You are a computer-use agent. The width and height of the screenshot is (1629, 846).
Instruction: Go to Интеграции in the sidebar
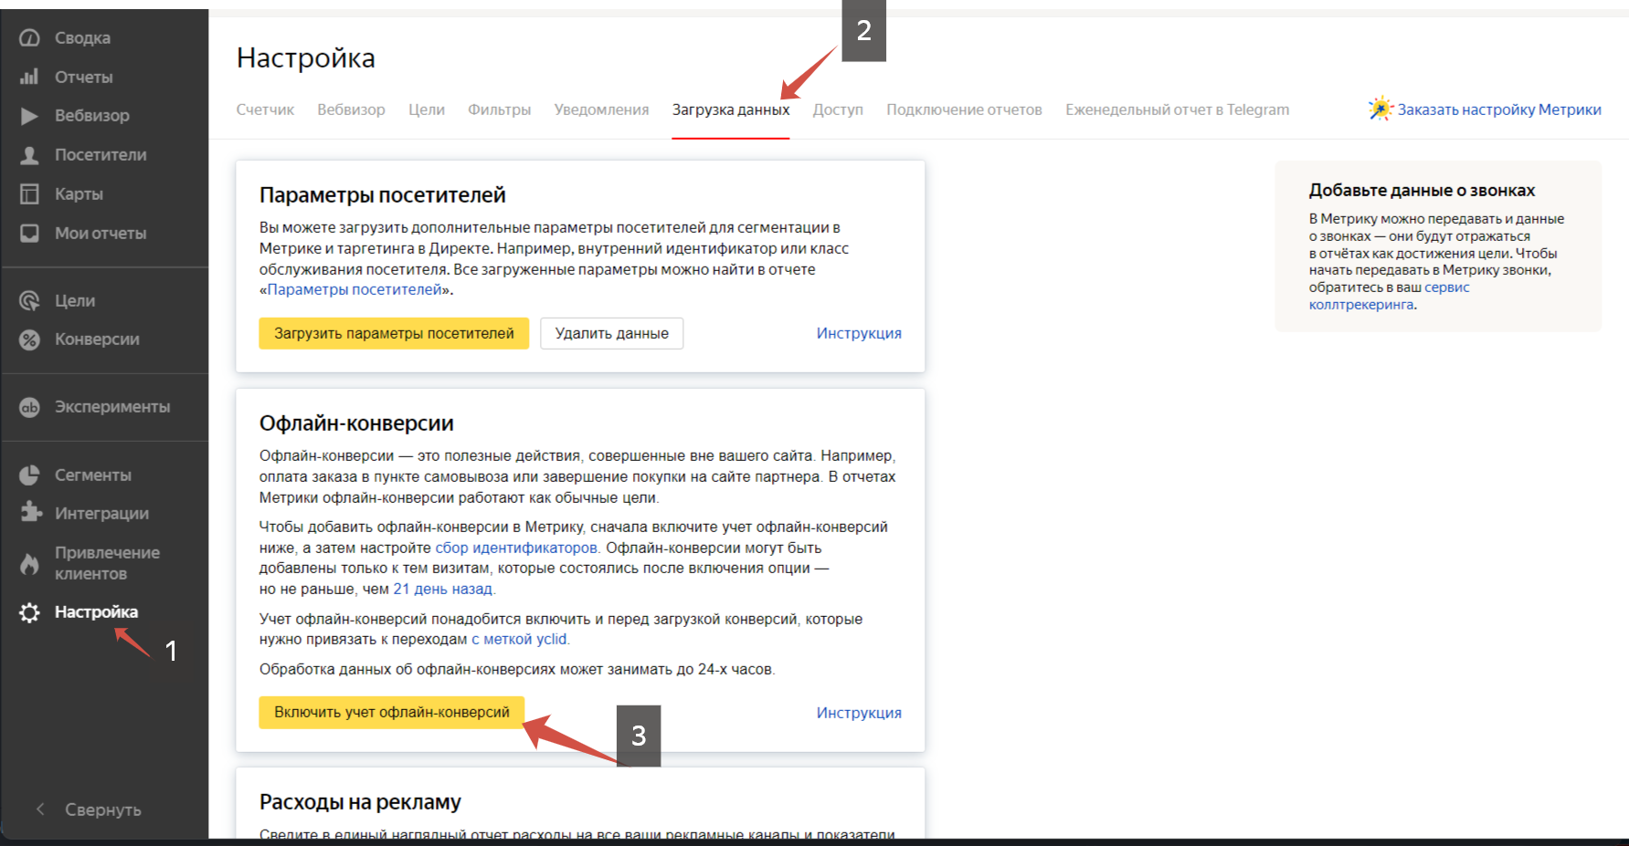coord(101,514)
